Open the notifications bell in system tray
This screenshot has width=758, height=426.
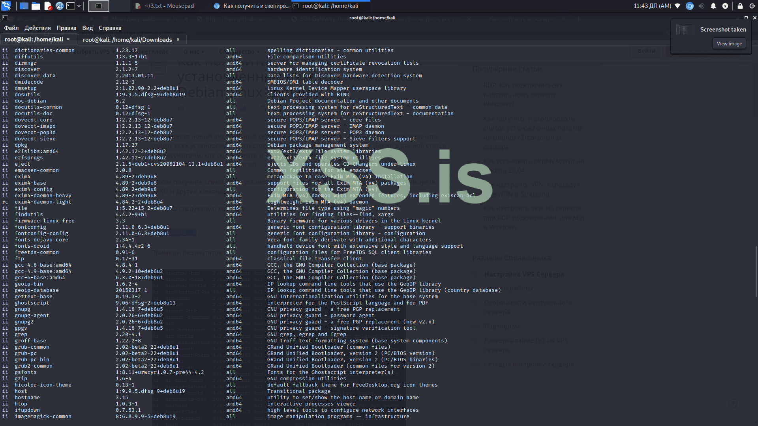click(x=713, y=6)
